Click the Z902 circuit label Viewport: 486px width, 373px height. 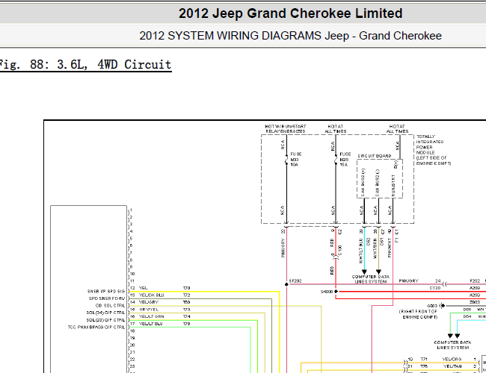(475, 302)
